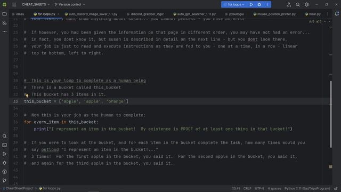Switch Python 3.11 interpreter in status bar
The width and height of the screenshot is (341, 192).
(x=307, y=188)
